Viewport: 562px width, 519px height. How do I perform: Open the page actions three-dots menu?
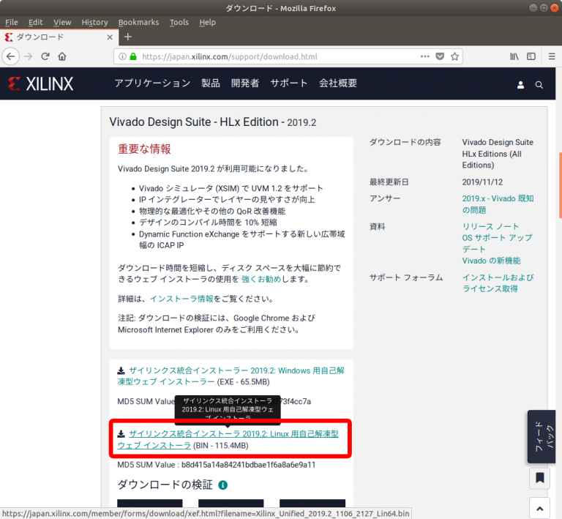[x=425, y=56]
